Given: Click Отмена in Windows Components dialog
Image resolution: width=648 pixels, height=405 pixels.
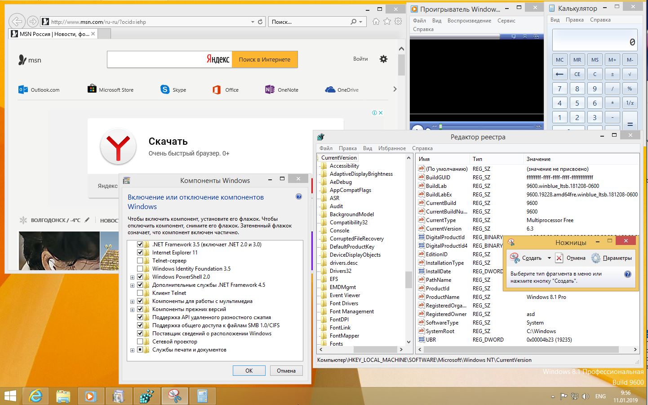Looking at the screenshot, I should point(286,371).
